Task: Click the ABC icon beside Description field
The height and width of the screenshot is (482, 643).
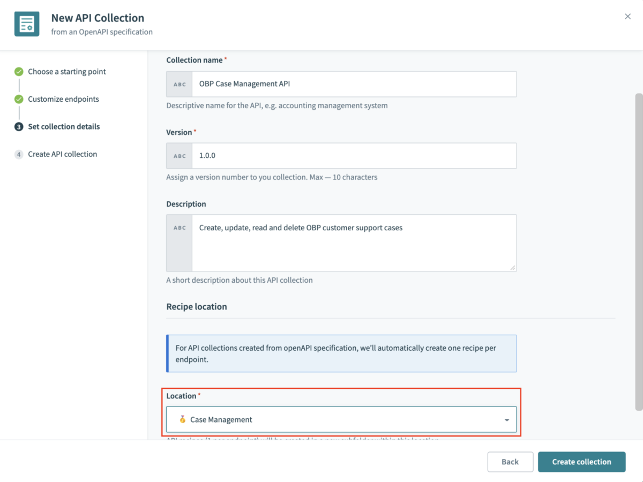Action: click(x=178, y=227)
